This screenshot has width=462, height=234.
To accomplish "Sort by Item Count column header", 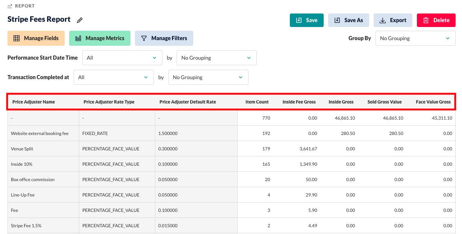I will tap(257, 102).
